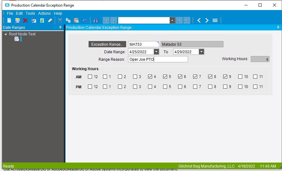282x171 pixels.
Task: Check the AM 10 working hour
Action: [240, 77]
